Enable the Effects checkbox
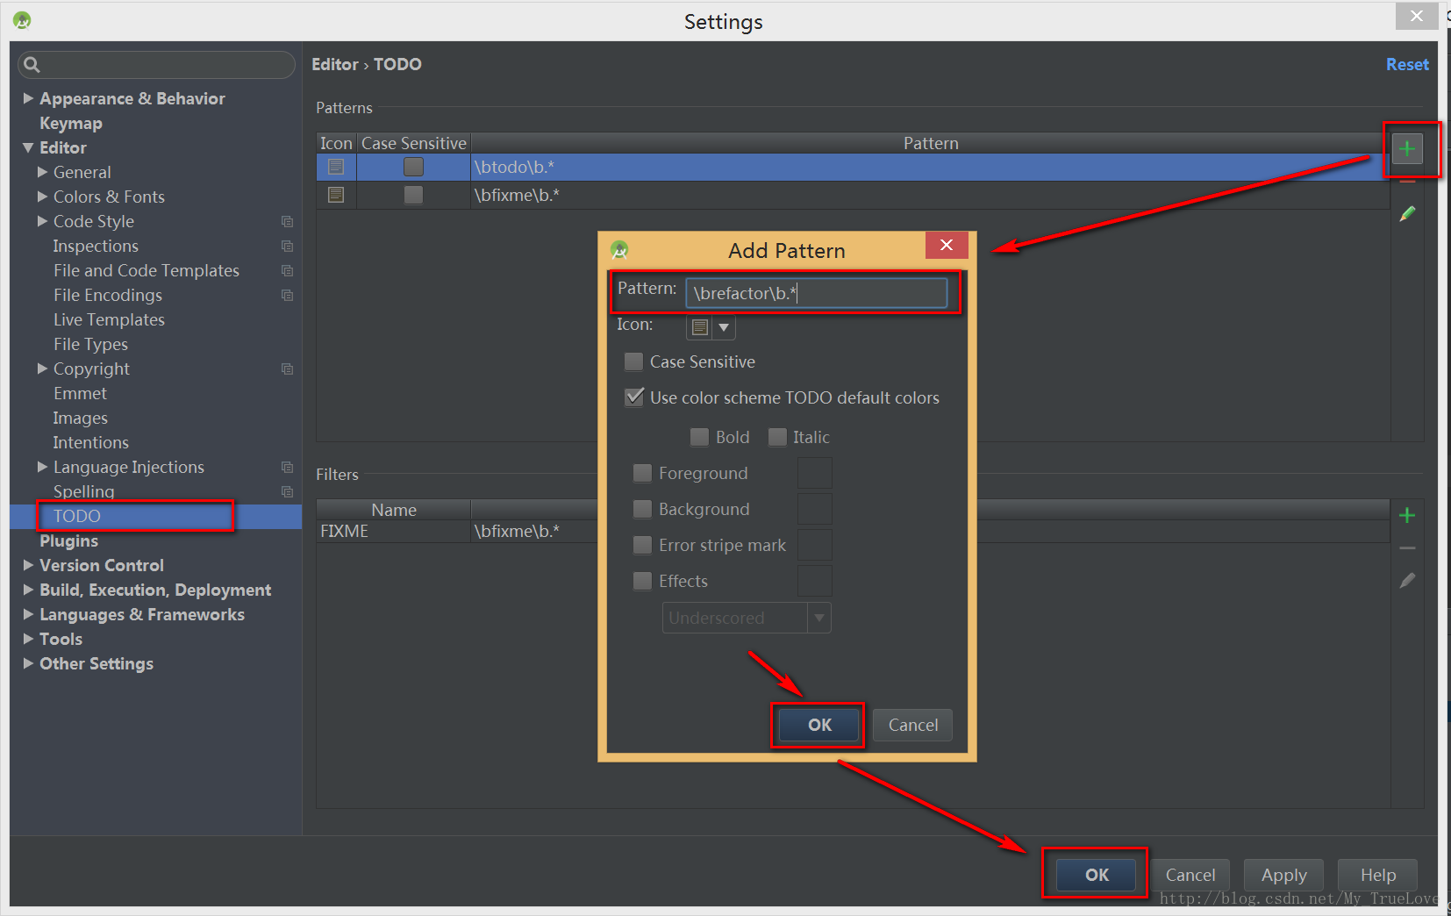The height and width of the screenshot is (916, 1451). (642, 581)
